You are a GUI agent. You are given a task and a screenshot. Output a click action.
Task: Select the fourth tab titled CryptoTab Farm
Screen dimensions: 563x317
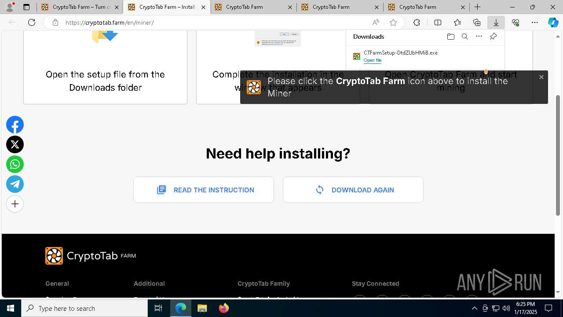point(340,7)
